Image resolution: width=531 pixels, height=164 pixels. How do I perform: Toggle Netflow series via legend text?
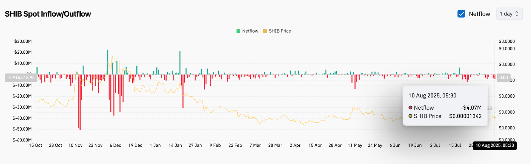tap(250, 31)
